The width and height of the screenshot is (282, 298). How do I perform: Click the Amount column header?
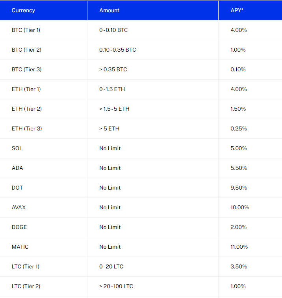[109, 10]
